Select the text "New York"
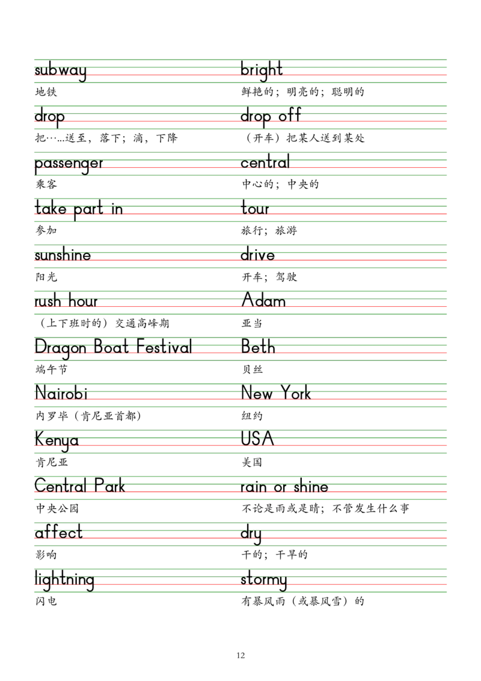The image size is (481, 681). tap(276, 394)
